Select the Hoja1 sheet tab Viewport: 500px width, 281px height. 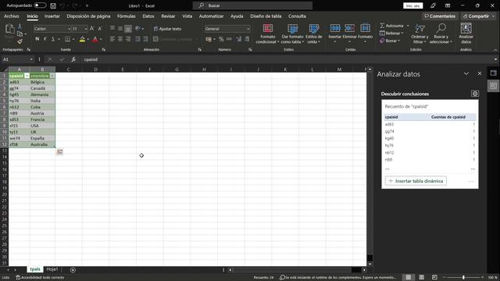[x=52, y=269]
